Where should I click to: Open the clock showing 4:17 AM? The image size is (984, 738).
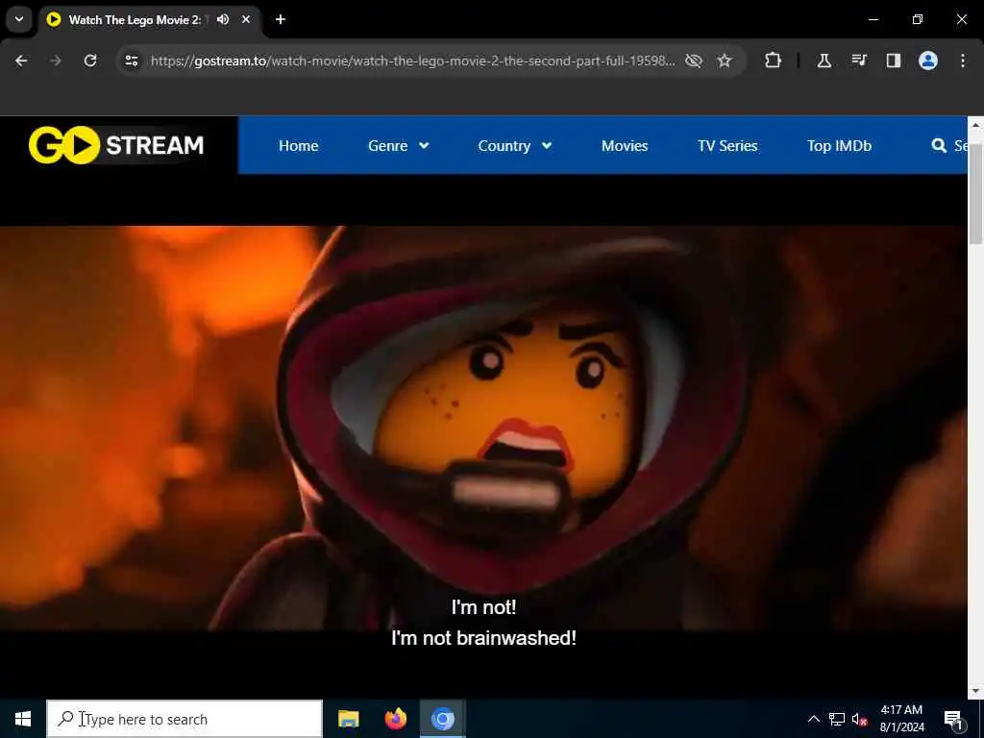[x=901, y=719]
